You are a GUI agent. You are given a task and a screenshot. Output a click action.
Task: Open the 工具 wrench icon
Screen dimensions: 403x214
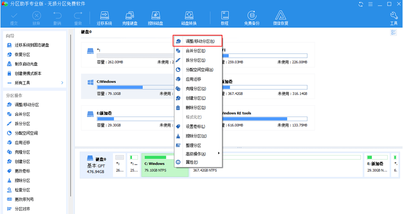393,18
